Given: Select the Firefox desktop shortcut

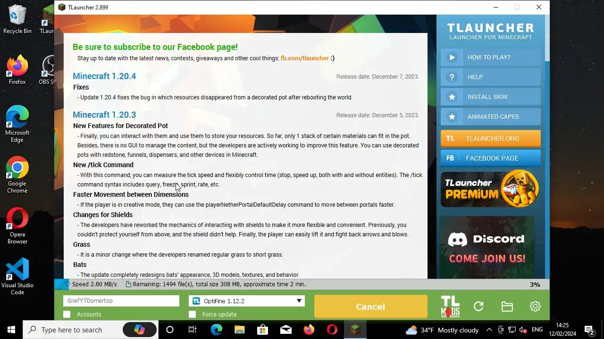Looking at the screenshot, I should pyautogui.click(x=17, y=70).
